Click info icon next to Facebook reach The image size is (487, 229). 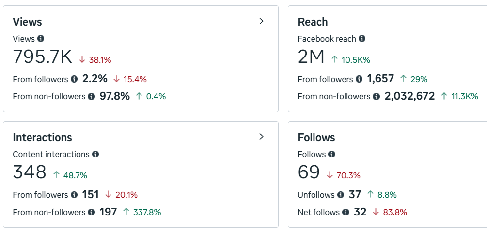tap(362, 39)
